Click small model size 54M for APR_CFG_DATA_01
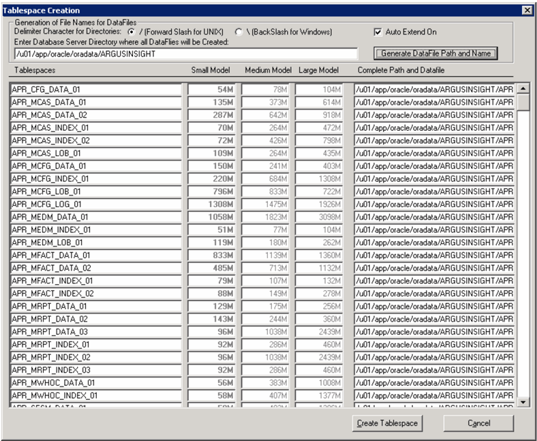Image resolution: width=537 pixels, height=441 pixels. [211, 89]
